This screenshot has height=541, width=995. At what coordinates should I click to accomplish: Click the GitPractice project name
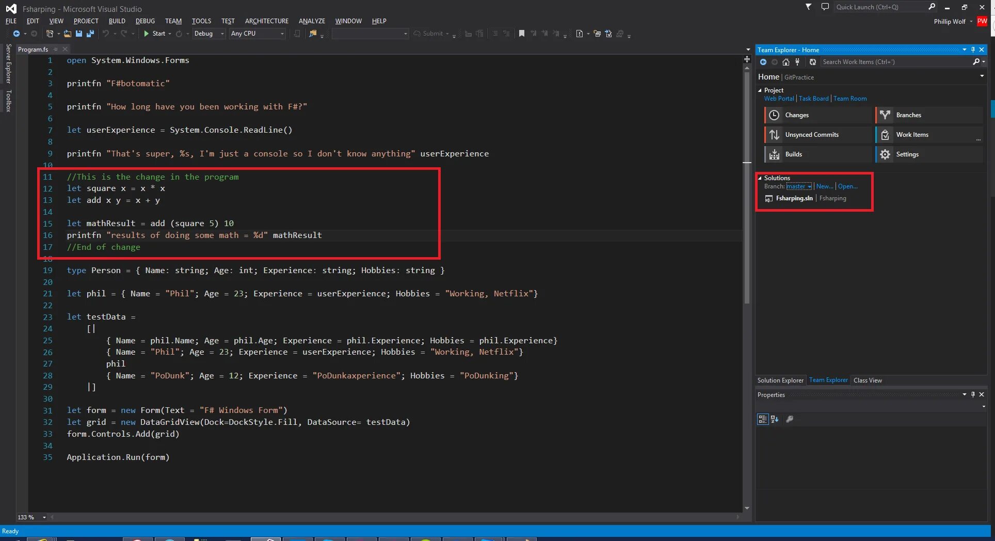click(x=799, y=77)
